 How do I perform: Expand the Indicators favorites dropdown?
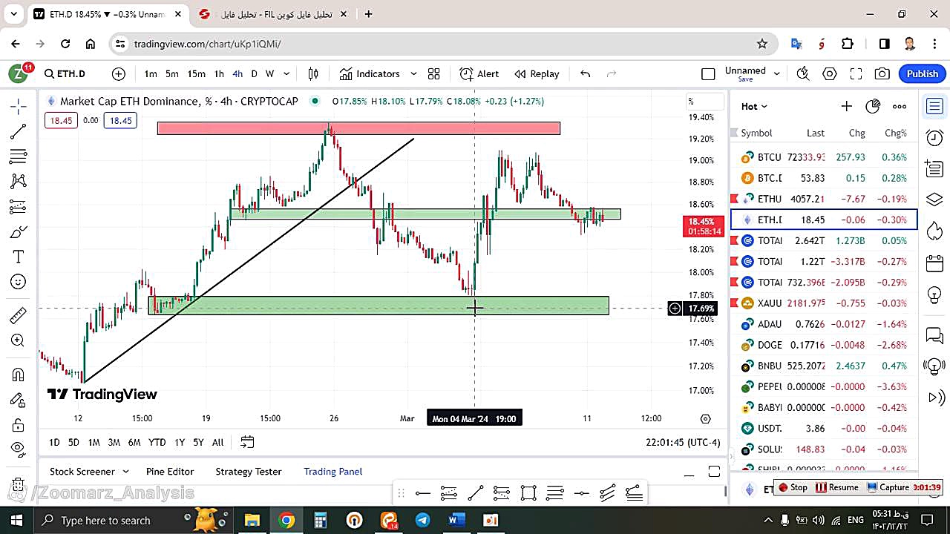(413, 73)
